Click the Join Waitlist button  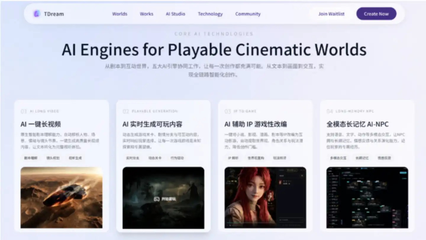point(331,14)
